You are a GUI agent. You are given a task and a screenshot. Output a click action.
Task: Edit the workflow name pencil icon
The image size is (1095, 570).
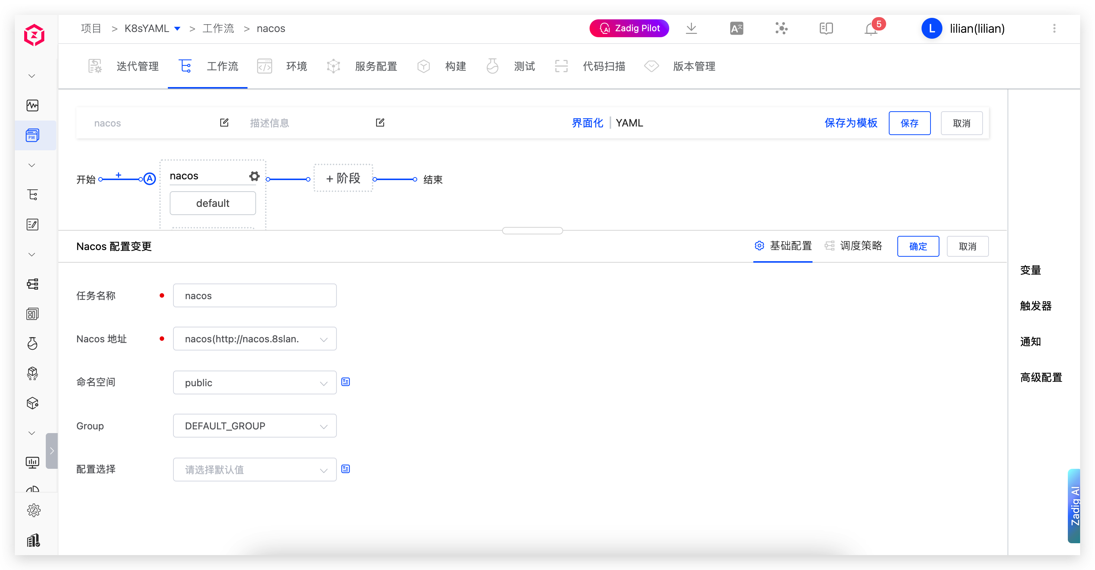(224, 123)
